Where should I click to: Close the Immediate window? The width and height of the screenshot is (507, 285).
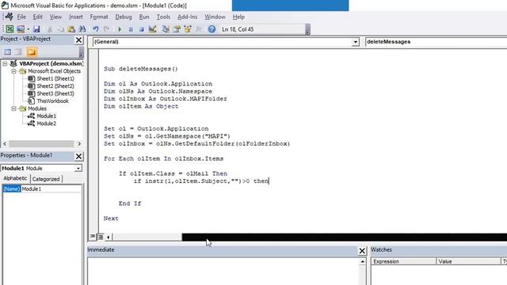(362, 251)
